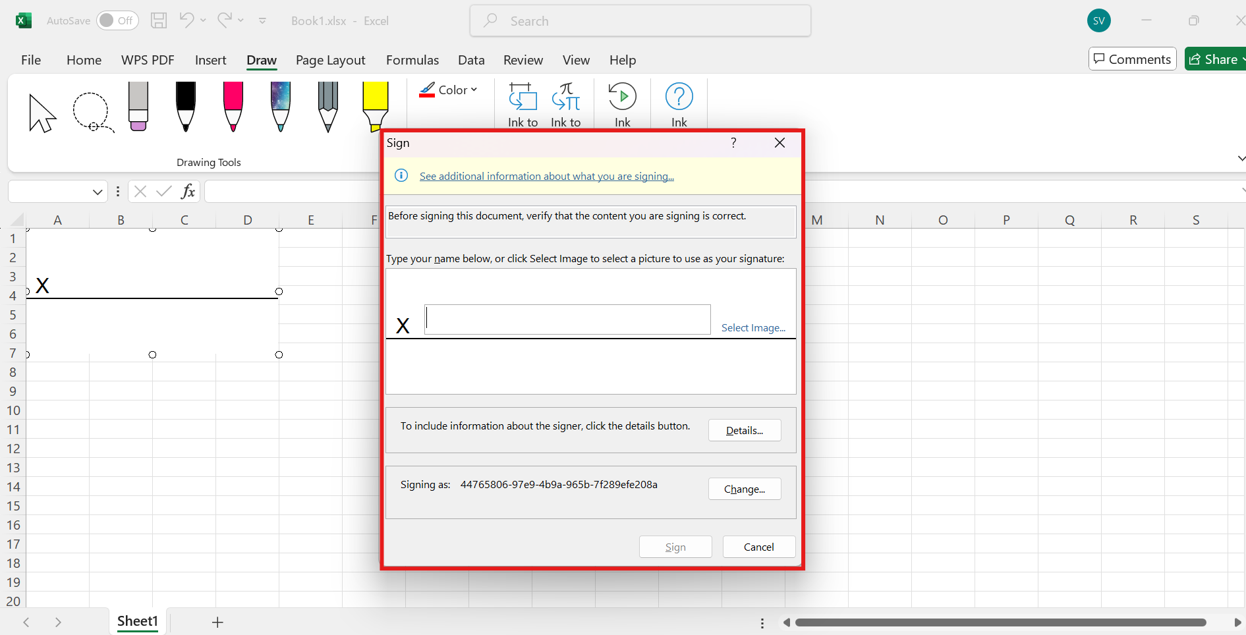Open the Page Layout tab

[330, 60]
